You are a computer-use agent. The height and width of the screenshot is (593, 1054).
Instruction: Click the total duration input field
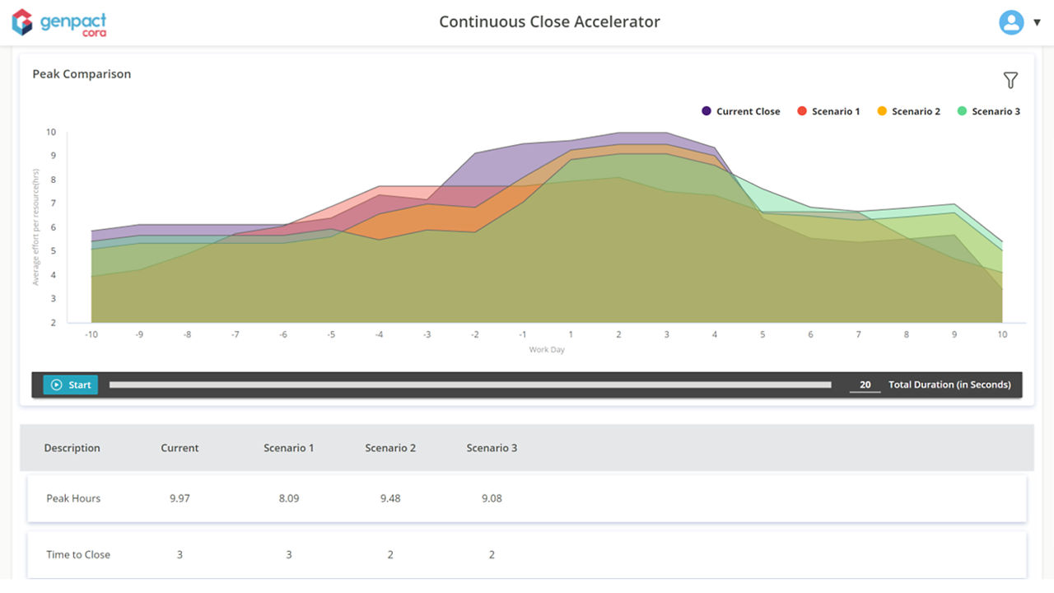point(865,385)
